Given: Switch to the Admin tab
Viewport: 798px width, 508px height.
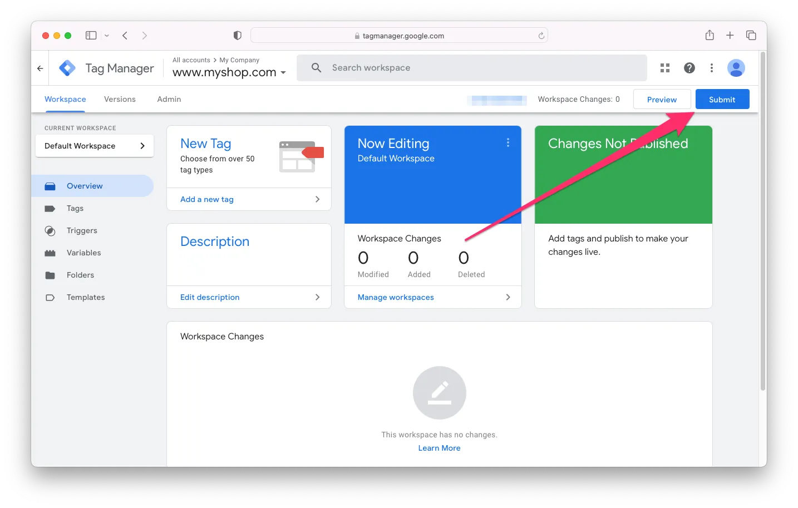Looking at the screenshot, I should click(169, 99).
